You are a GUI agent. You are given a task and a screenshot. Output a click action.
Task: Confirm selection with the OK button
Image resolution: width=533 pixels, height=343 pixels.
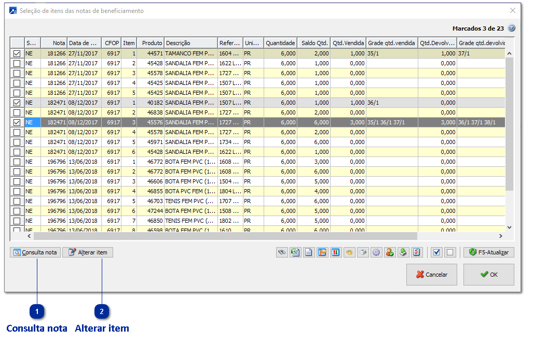(488, 275)
